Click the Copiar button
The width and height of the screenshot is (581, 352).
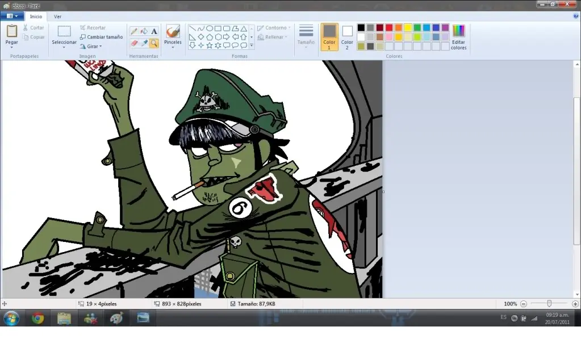coord(33,37)
